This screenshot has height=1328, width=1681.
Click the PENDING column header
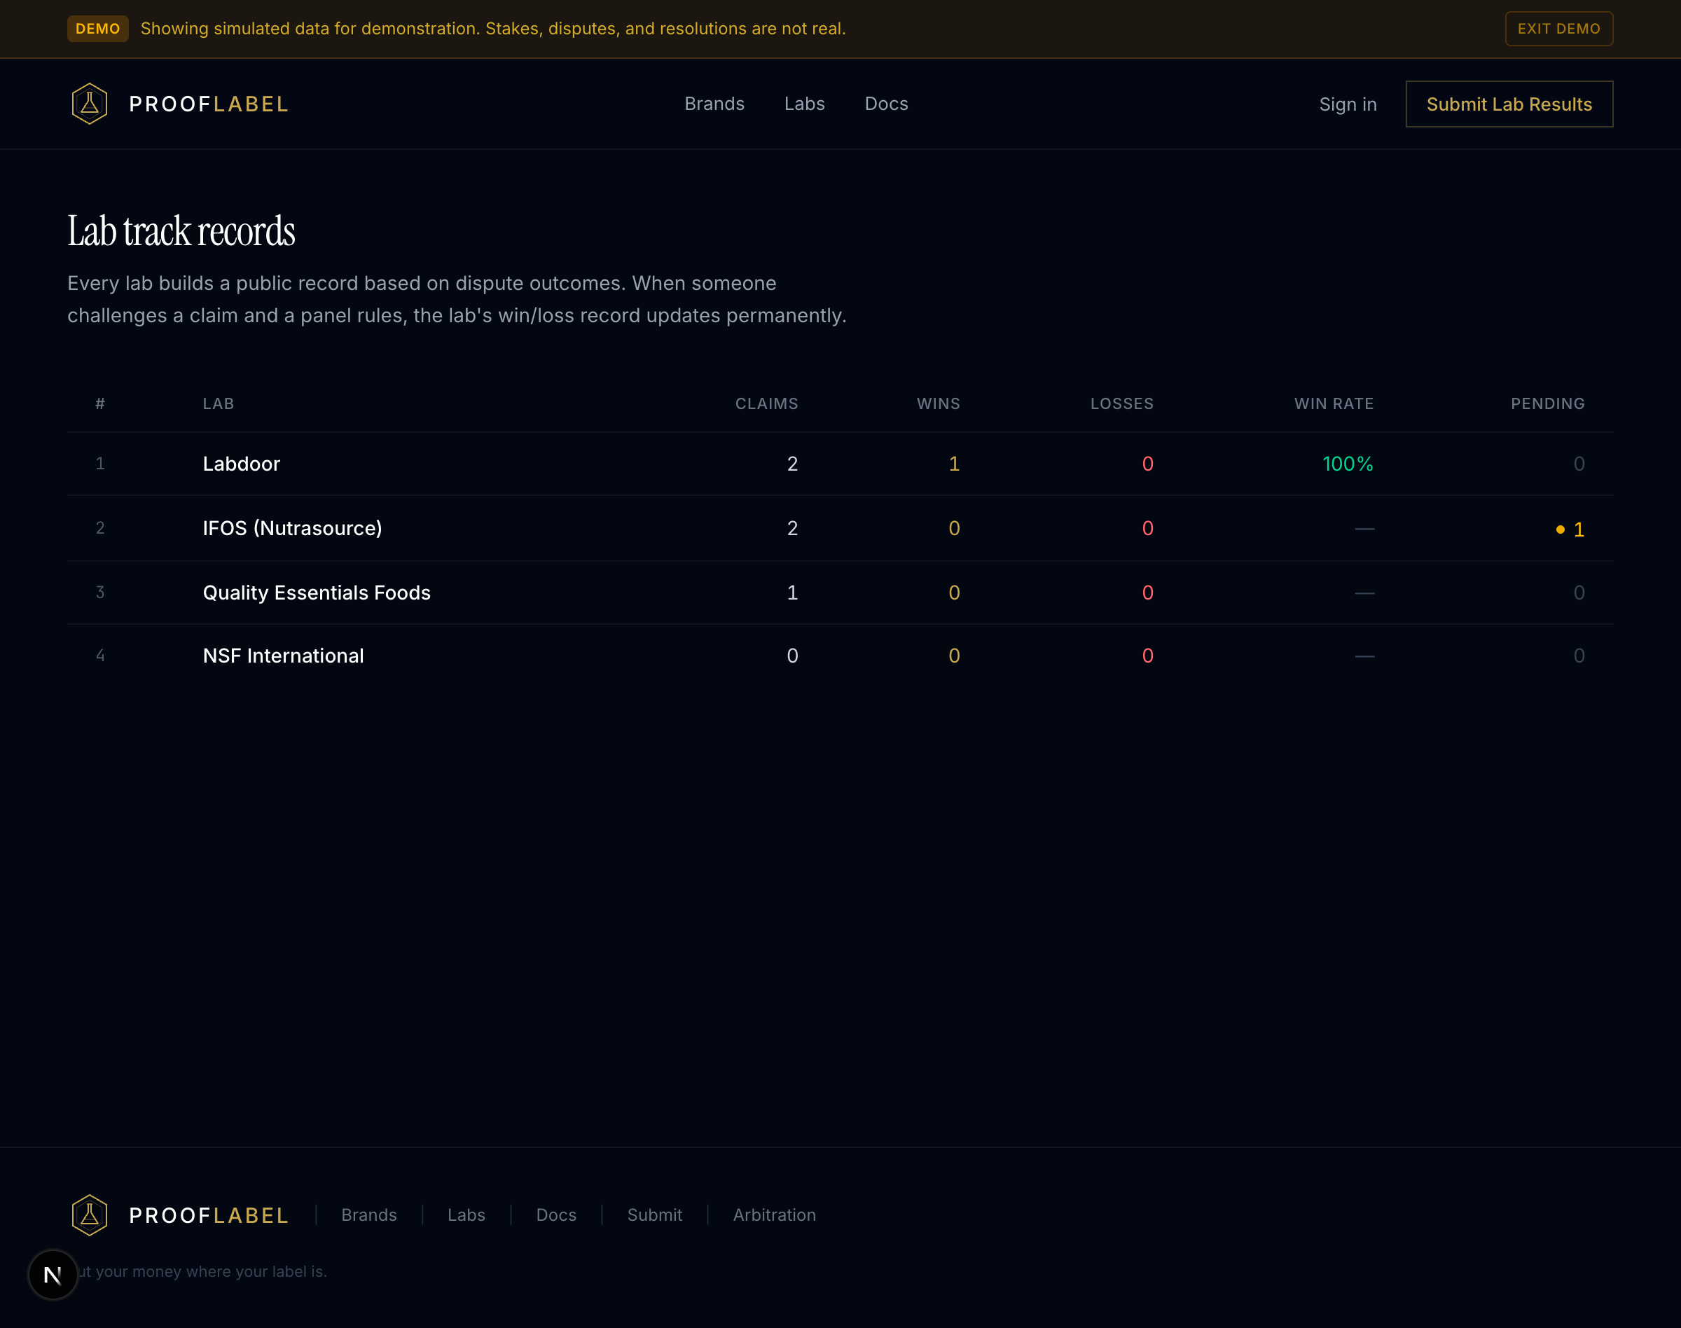coord(1547,403)
